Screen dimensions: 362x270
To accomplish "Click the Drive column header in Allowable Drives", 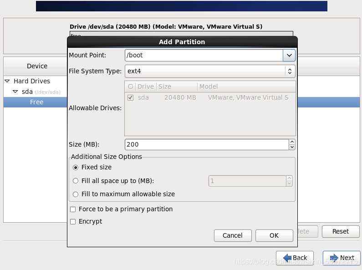I will point(146,87).
